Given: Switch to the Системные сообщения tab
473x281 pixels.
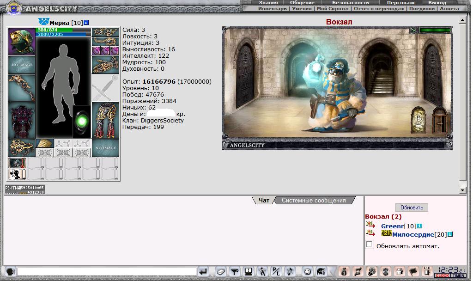Looking at the screenshot, I should click(314, 200).
